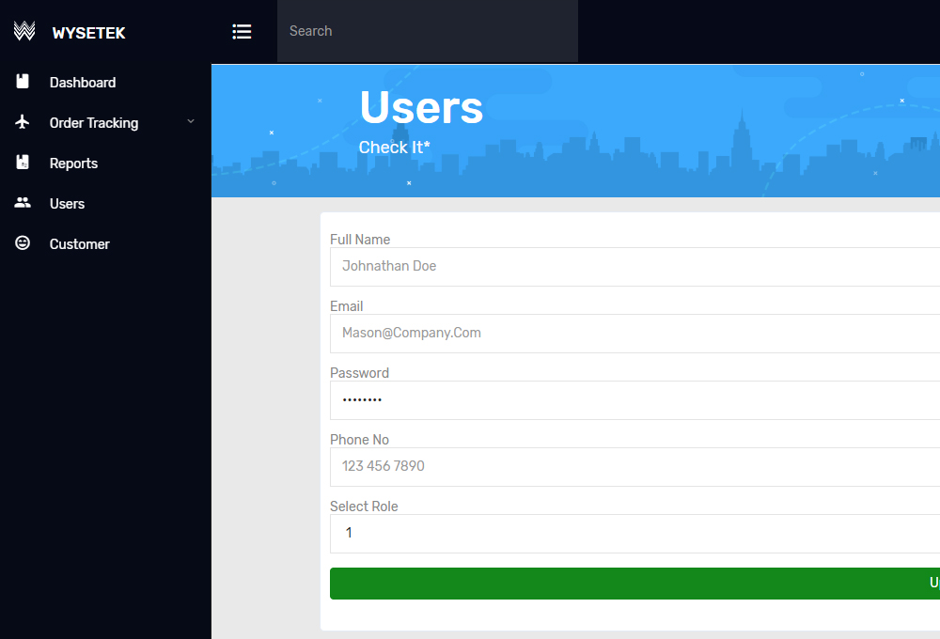Click the 'Email' label
The height and width of the screenshot is (639, 940).
[347, 306]
